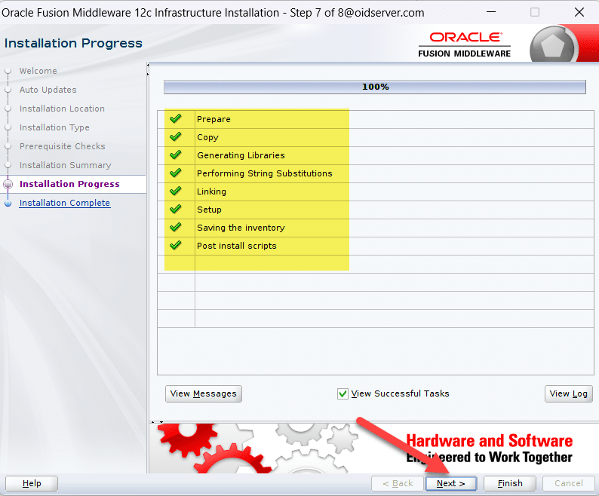The width and height of the screenshot is (599, 496).
Task: Click the checkmark icon for Generating Libraries
Action: tap(176, 155)
